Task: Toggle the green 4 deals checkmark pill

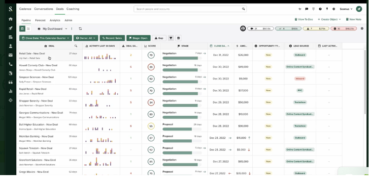Action: [288, 28]
